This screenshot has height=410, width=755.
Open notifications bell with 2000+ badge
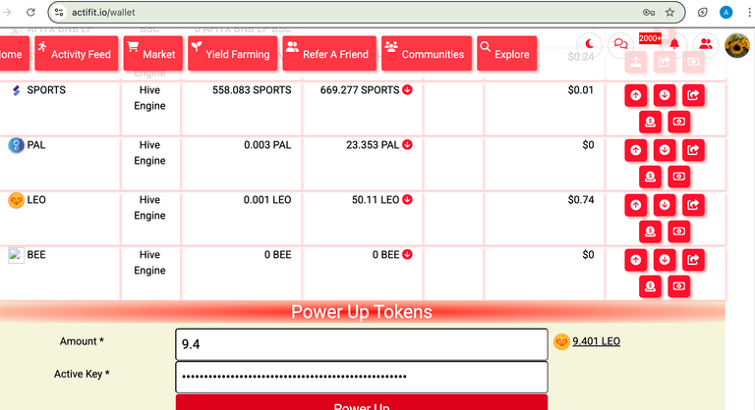coord(674,45)
